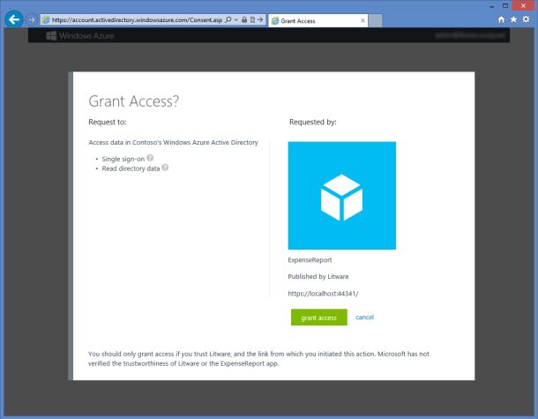The width and height of the screenshot is (538, 419).
Task: Click the security lock icon in address bar
Action: [244, 20]
